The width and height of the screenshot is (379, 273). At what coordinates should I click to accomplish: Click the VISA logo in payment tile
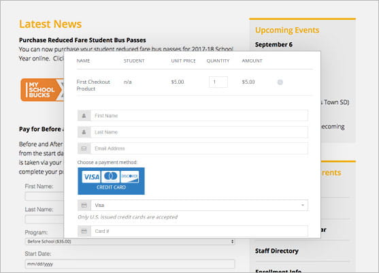coord(91,177)
